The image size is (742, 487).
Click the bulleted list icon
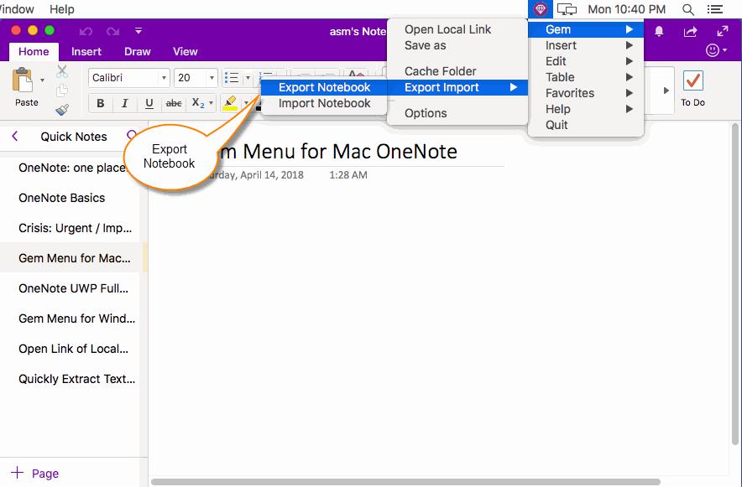tap(232, 77)
